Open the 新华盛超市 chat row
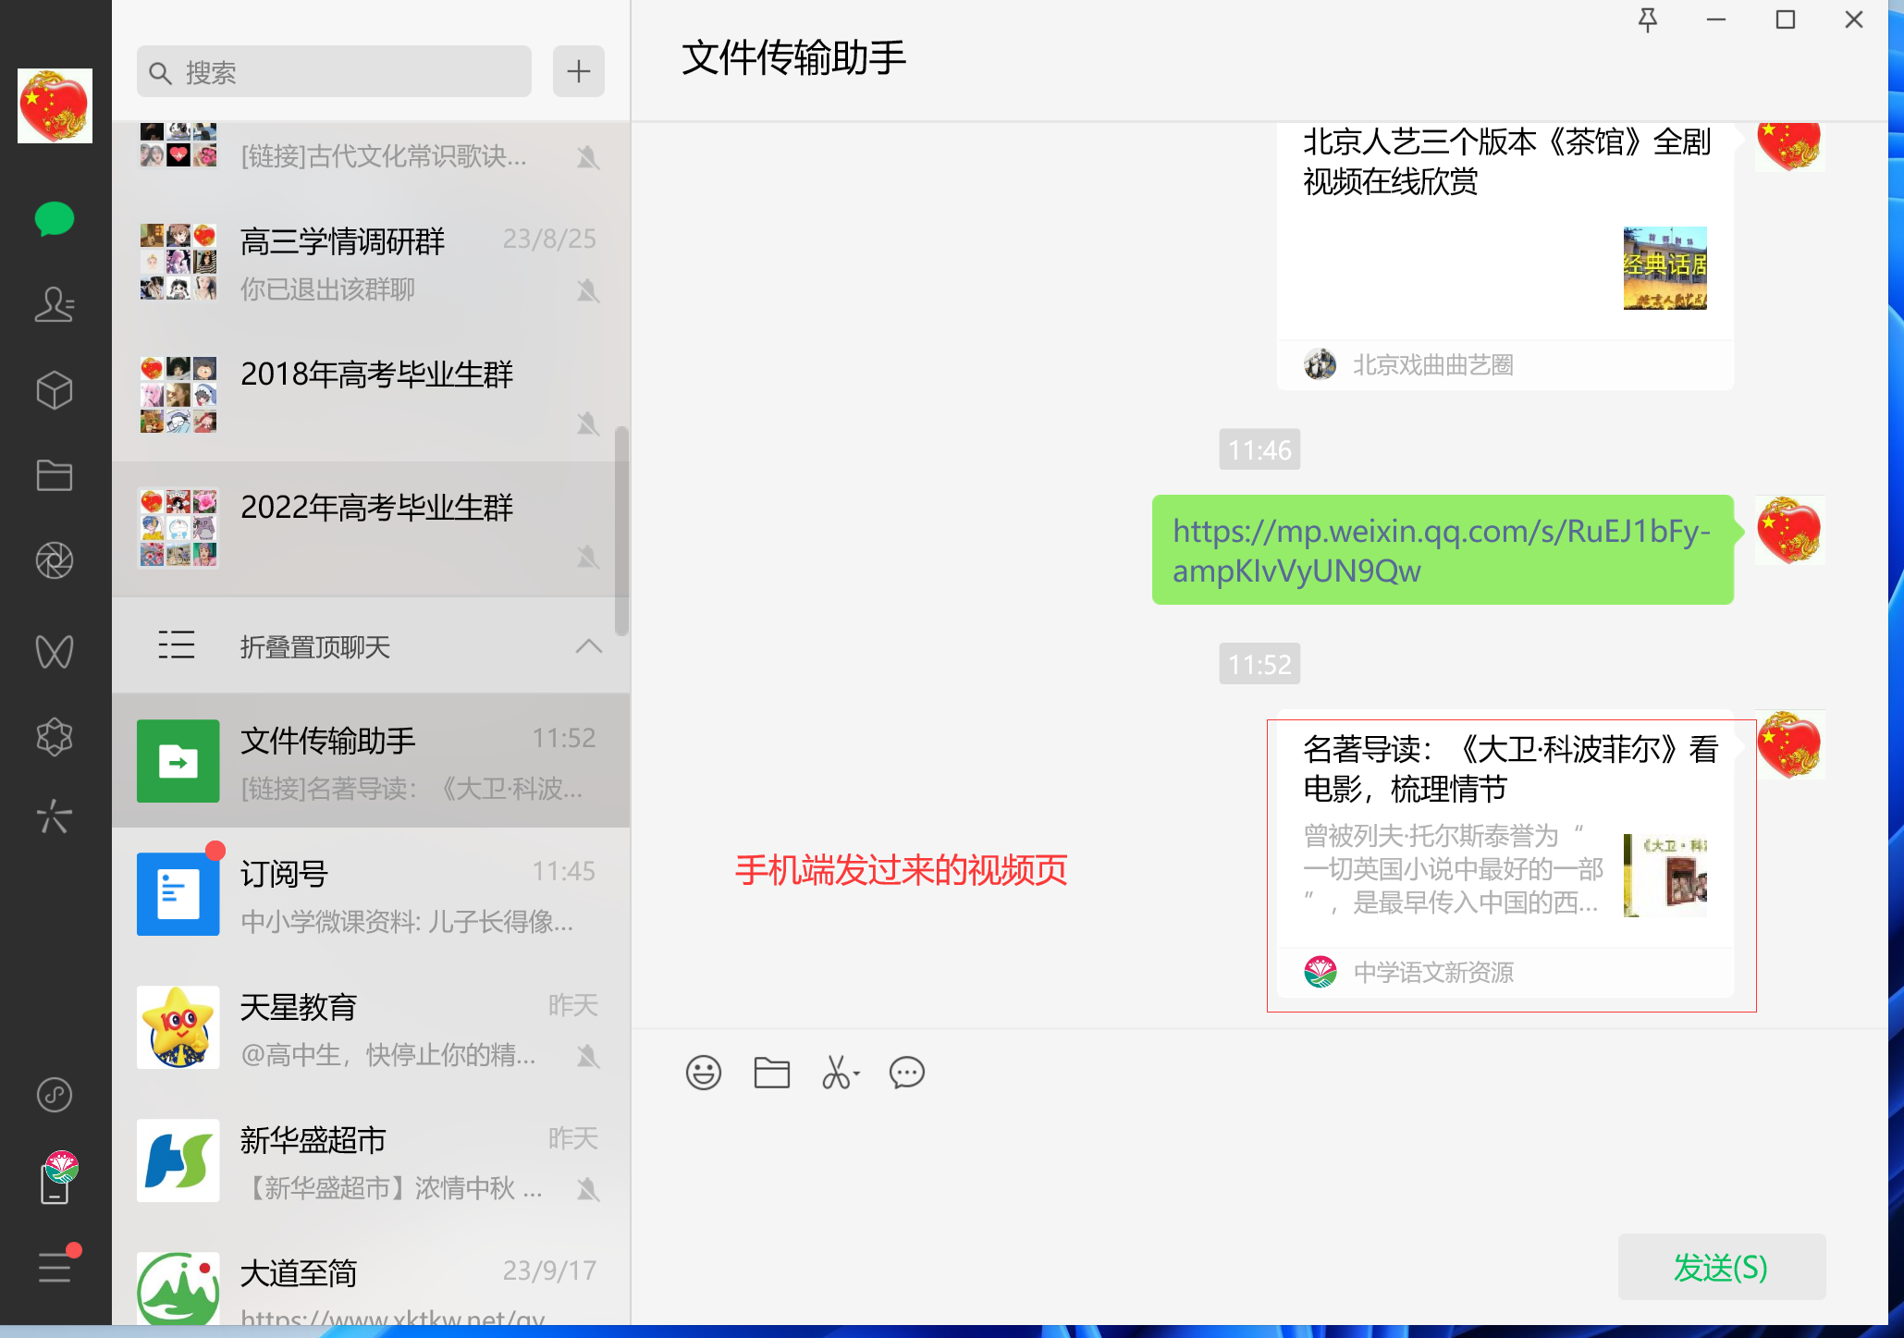 (371, 1160)
